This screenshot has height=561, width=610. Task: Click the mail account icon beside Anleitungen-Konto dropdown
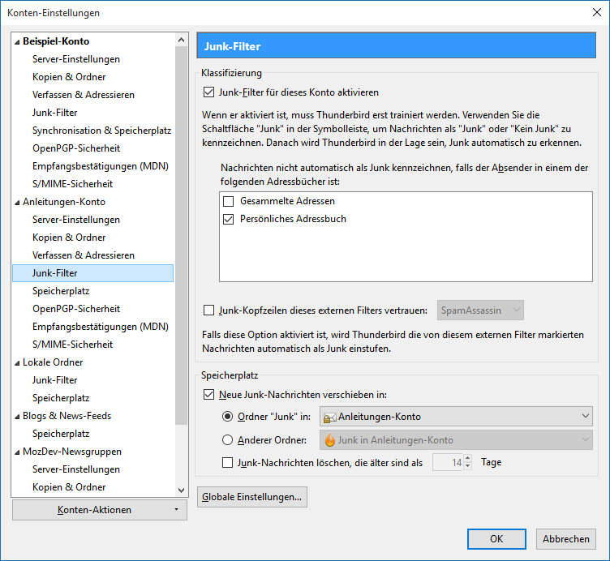[329, 418]
